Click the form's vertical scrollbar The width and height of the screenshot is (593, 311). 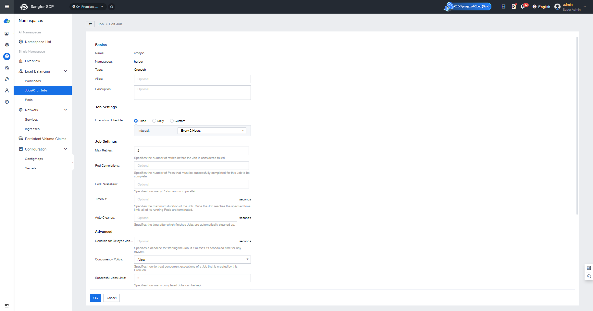tap(577, 126)
